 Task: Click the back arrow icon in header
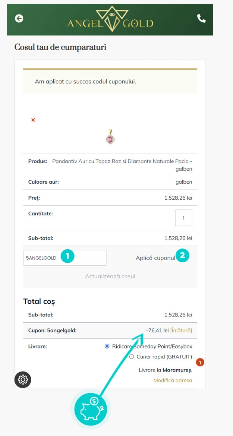[19, 18]
